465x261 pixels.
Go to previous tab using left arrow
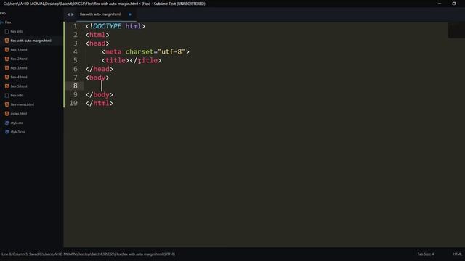(68, 14)
